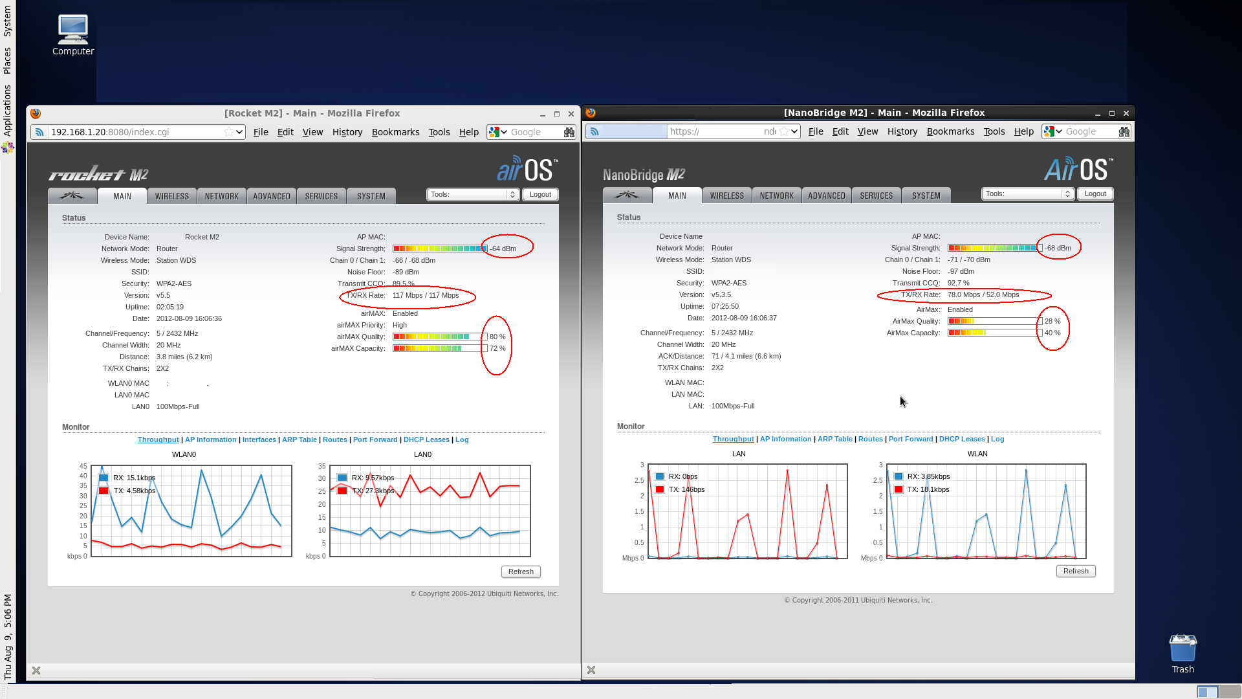Expand URL history dropdown in NanoBridge window
This screenshot has width=1242, height=699.
pyautogui.click(x=794, y=131)
